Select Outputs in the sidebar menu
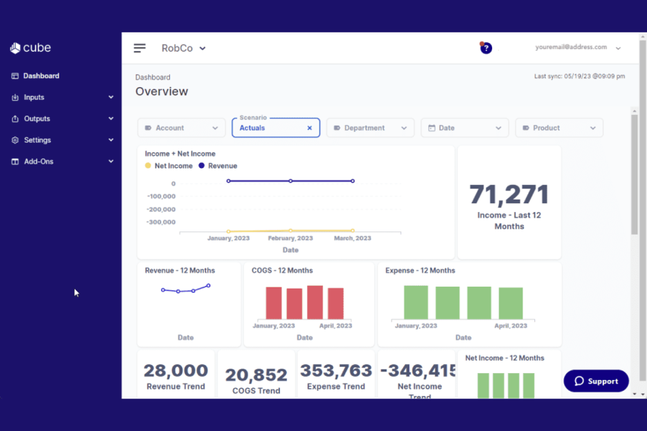The image size is (647, 431). click(37, 118)
